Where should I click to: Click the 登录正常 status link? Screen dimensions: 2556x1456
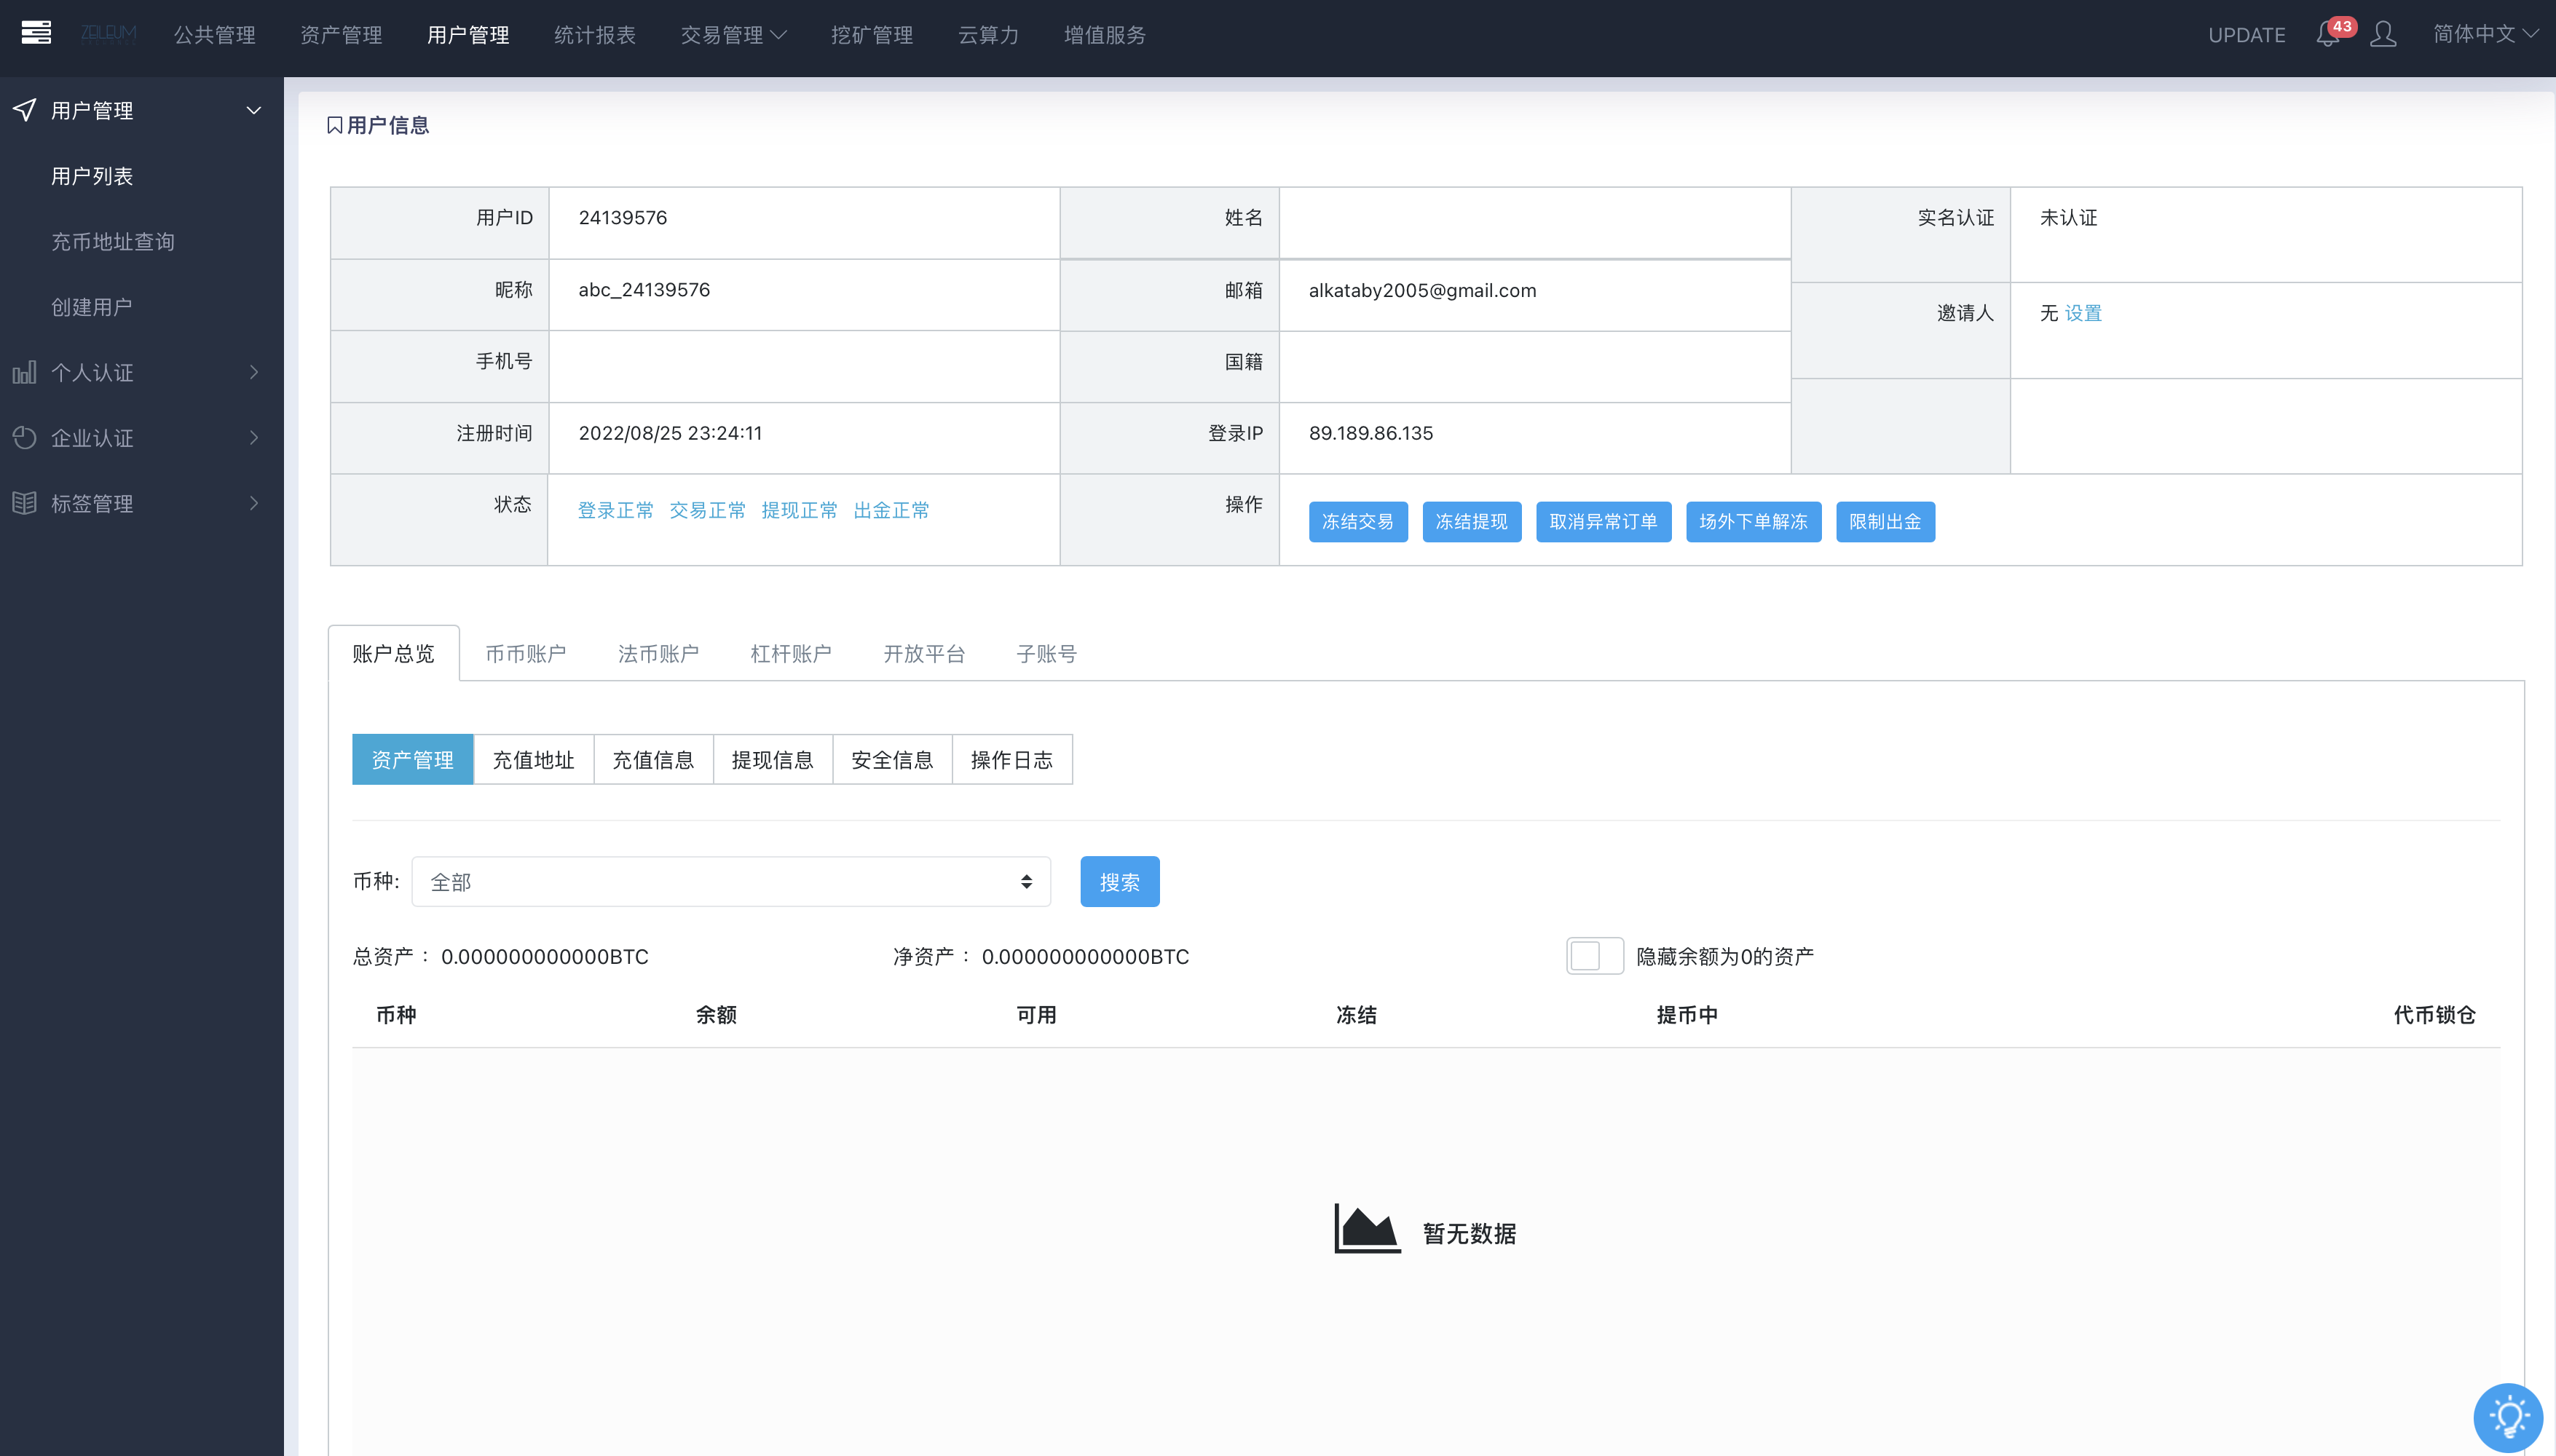coord(616,510)
